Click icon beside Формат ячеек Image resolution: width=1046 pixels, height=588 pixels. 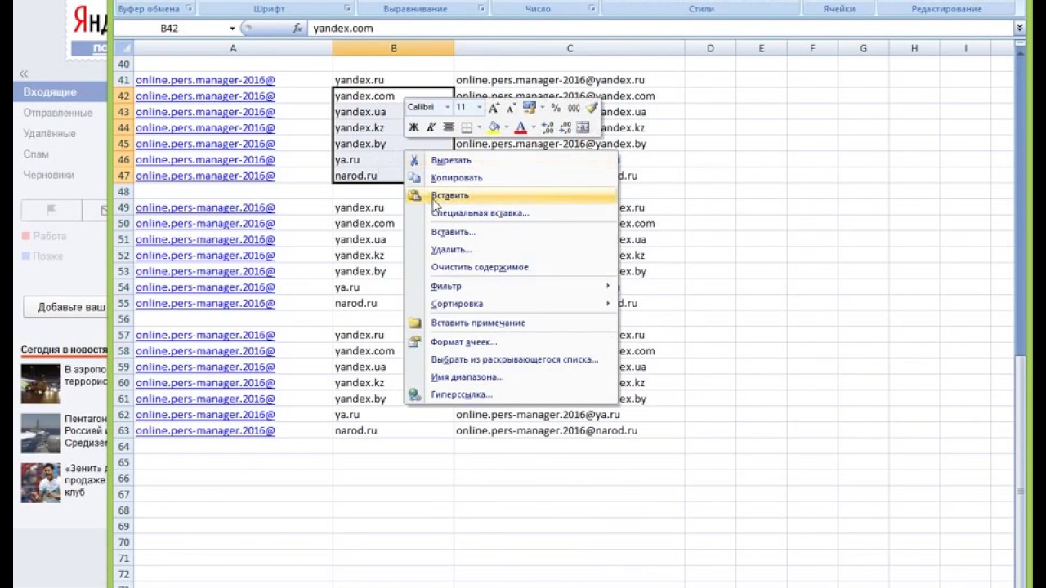coord(414,341)
